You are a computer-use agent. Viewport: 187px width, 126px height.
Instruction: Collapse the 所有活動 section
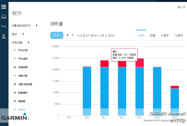(x=28, y=42)
